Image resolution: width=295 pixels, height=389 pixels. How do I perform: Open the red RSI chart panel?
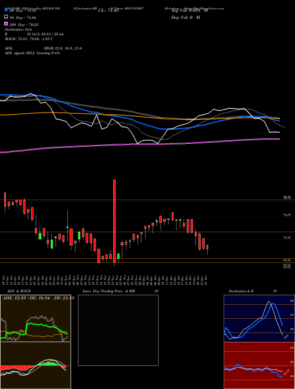pyautogui.click(x=259, y=365)
